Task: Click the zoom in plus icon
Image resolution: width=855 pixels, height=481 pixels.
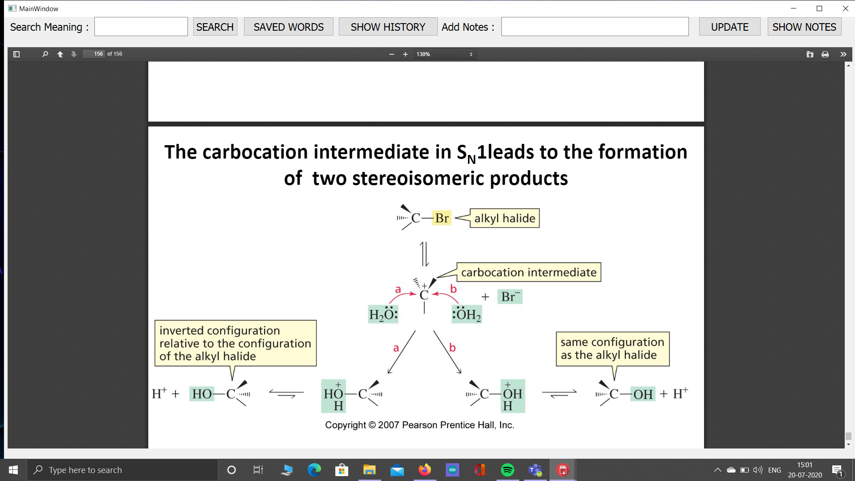Action: [405, 54]
